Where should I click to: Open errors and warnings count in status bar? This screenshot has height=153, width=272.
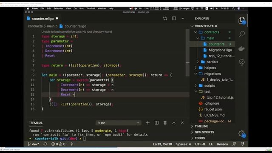[x=59, y=144]
